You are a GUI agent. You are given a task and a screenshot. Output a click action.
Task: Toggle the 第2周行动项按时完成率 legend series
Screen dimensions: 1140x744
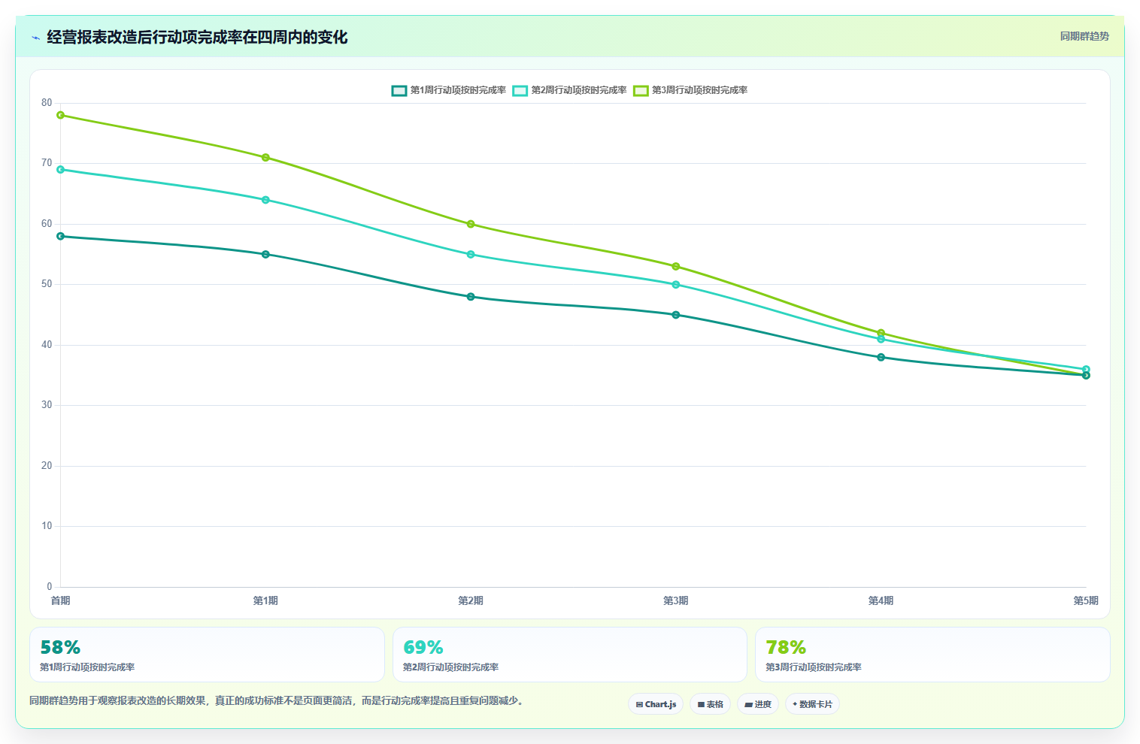pyautogui.click(x=570, y=90)
